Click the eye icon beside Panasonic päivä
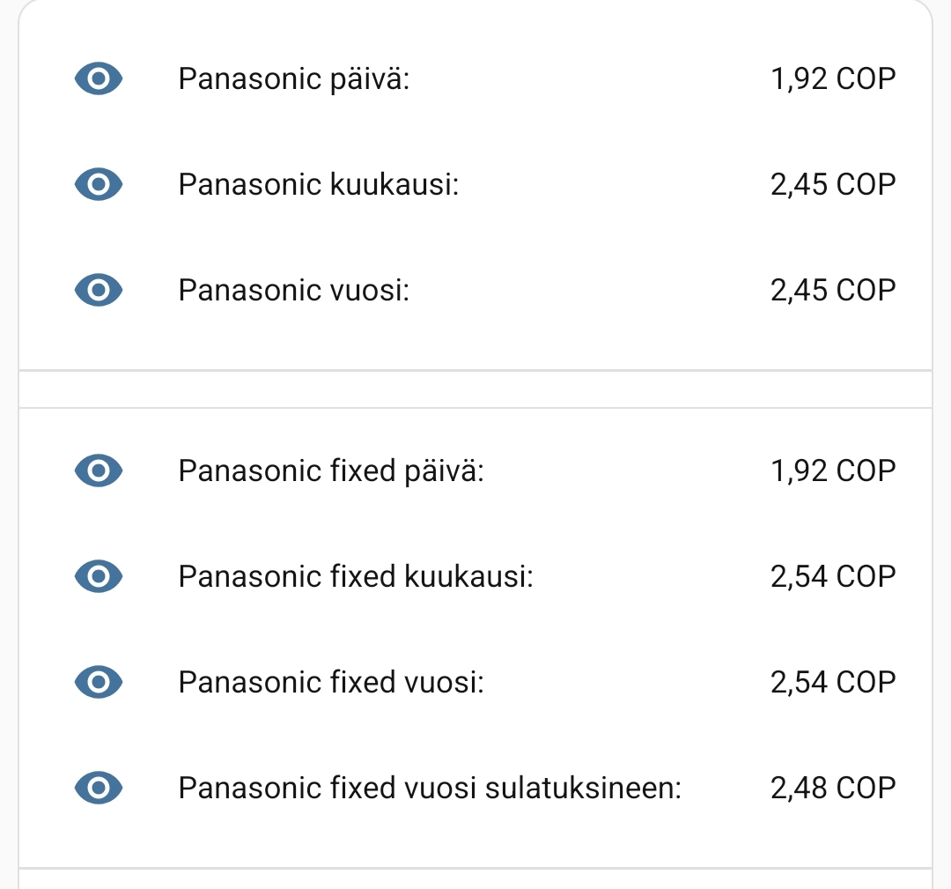Image resolution: width=951 pixels, height=889 pixels. pos(99,79)
